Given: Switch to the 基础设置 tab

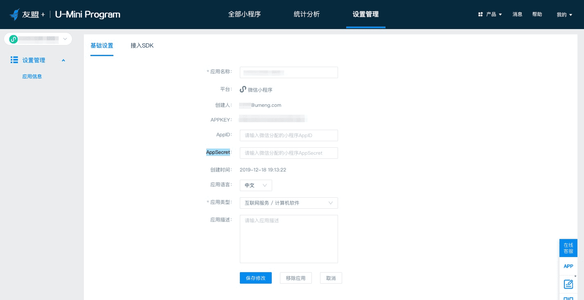Looking at the screenshot, I should 102,45.
